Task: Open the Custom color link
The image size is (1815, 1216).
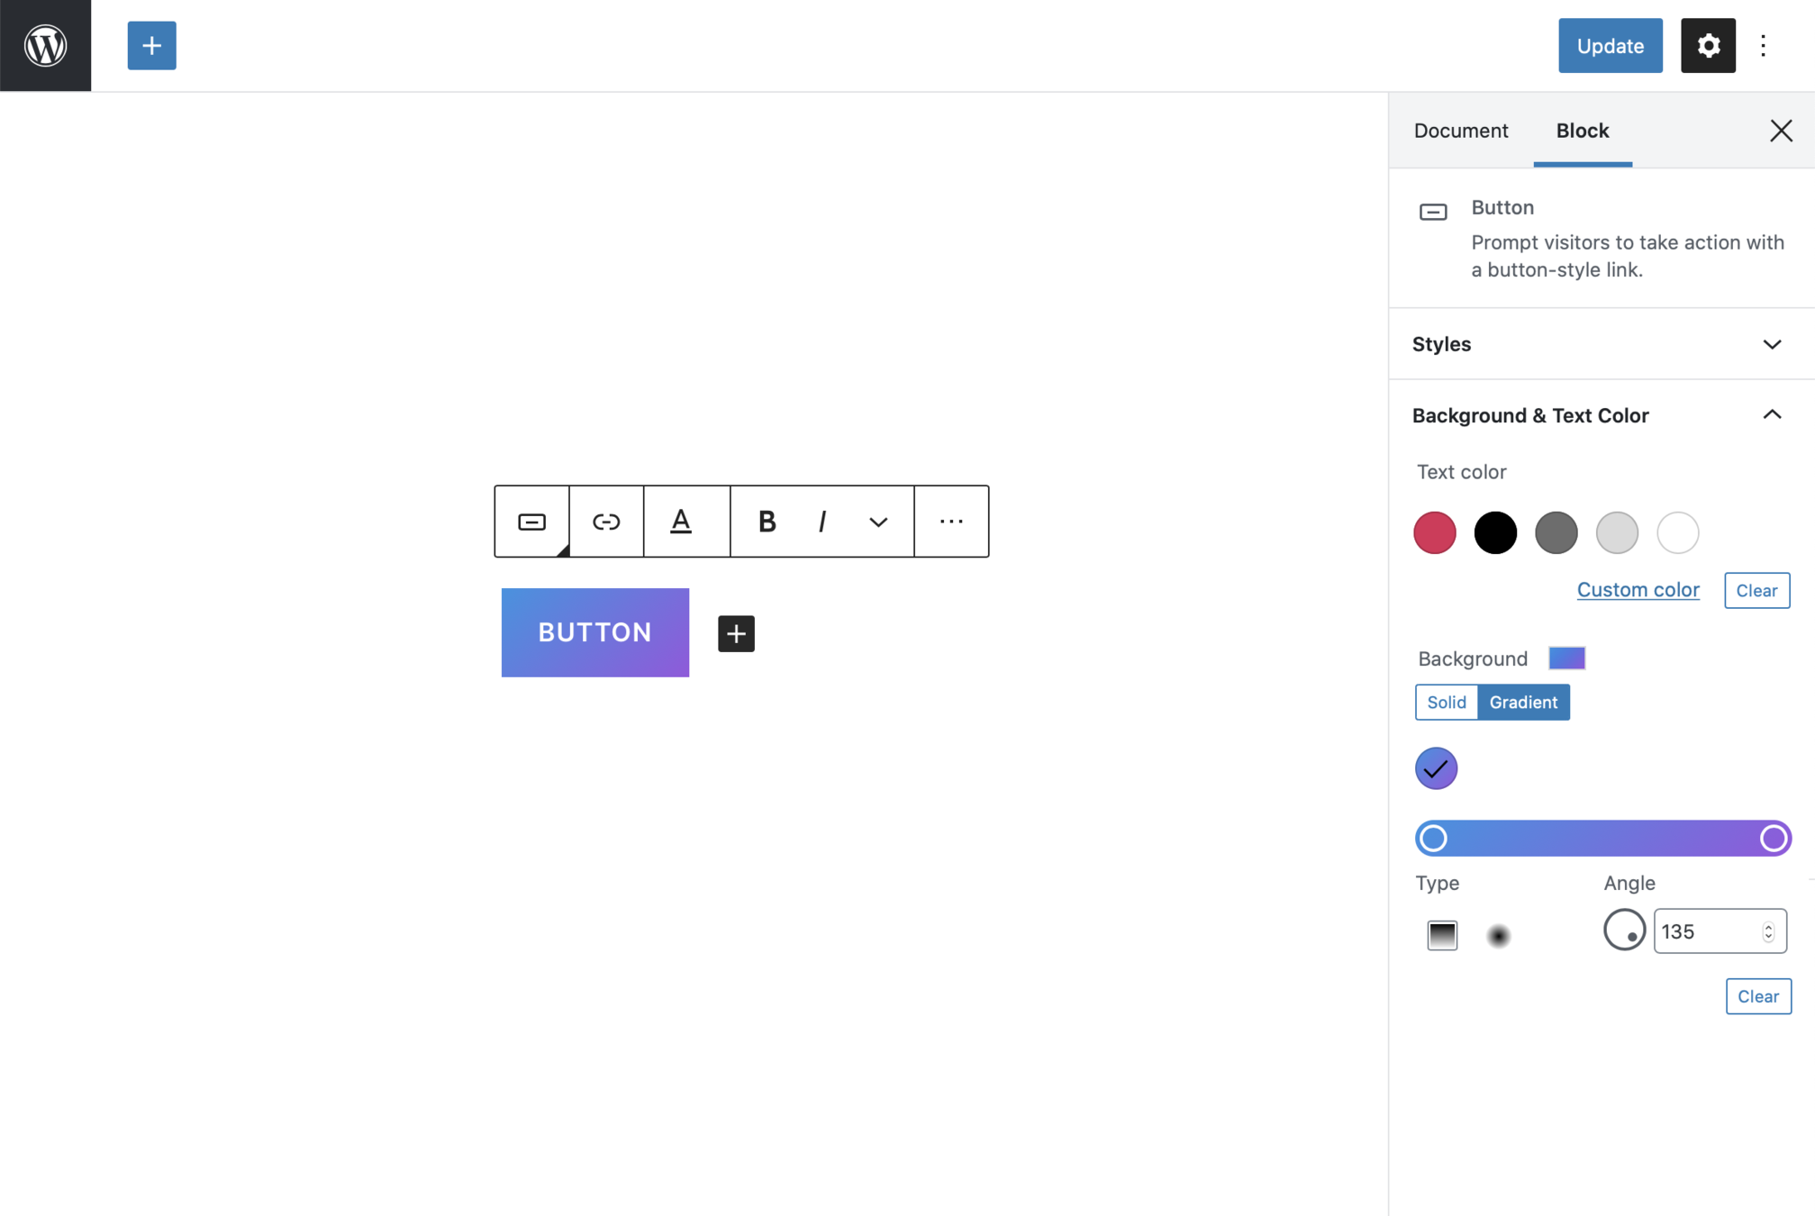Action: [x=1638, y=590]
